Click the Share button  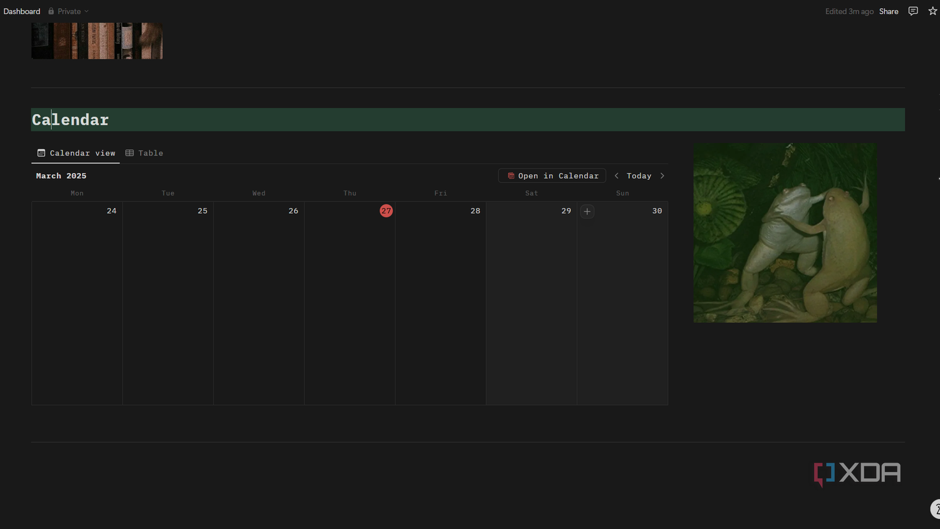(x=889, y=11)
